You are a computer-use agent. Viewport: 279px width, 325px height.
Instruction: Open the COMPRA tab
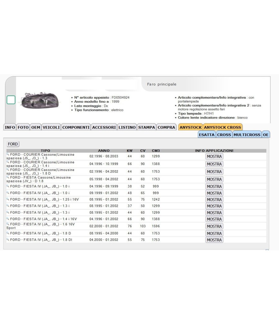[166, 127]
